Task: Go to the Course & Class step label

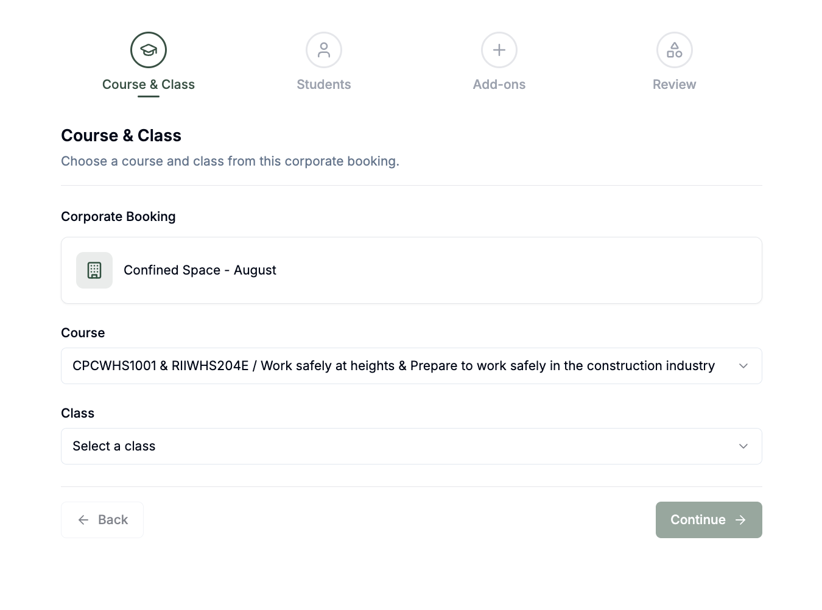Action: coord(149,85)
